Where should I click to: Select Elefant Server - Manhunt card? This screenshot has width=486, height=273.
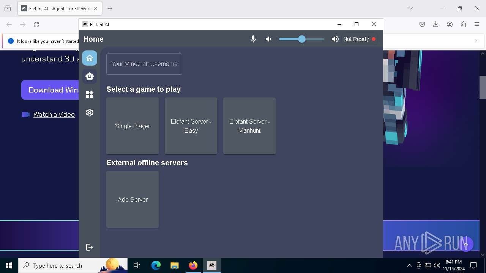pos(249,126)
